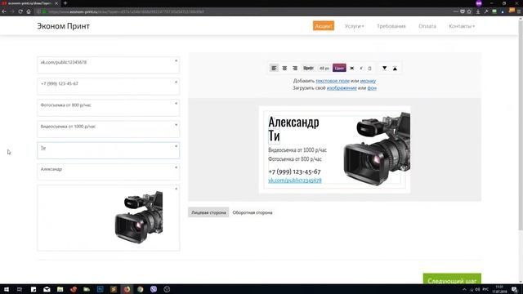Open a new browser tab
The image size is (523, 294).
pos(65,3)
